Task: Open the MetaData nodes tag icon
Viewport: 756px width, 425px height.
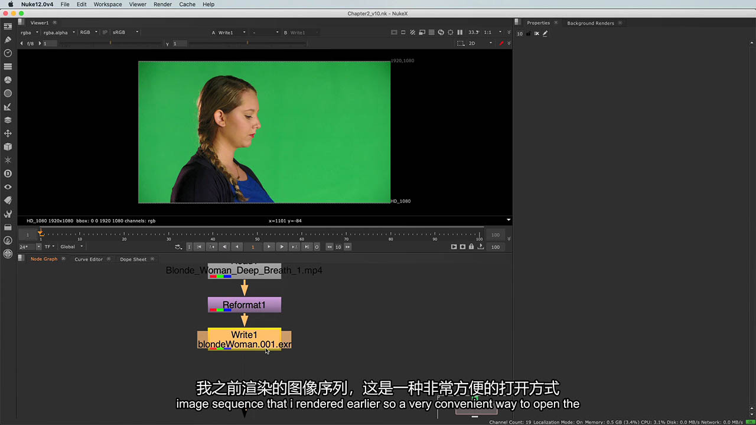Action: click(8, 201)
